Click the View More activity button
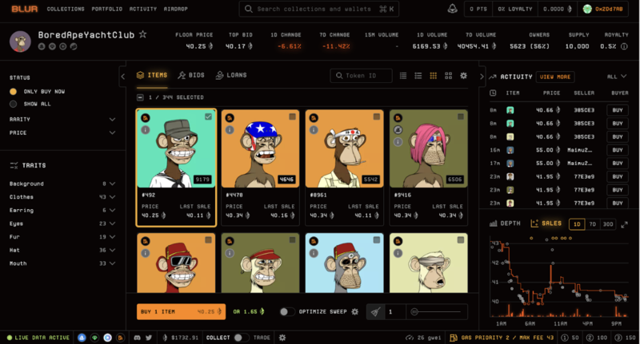This screenshot has height=344, width=640. pyautogui.click(x=555, y=77)
